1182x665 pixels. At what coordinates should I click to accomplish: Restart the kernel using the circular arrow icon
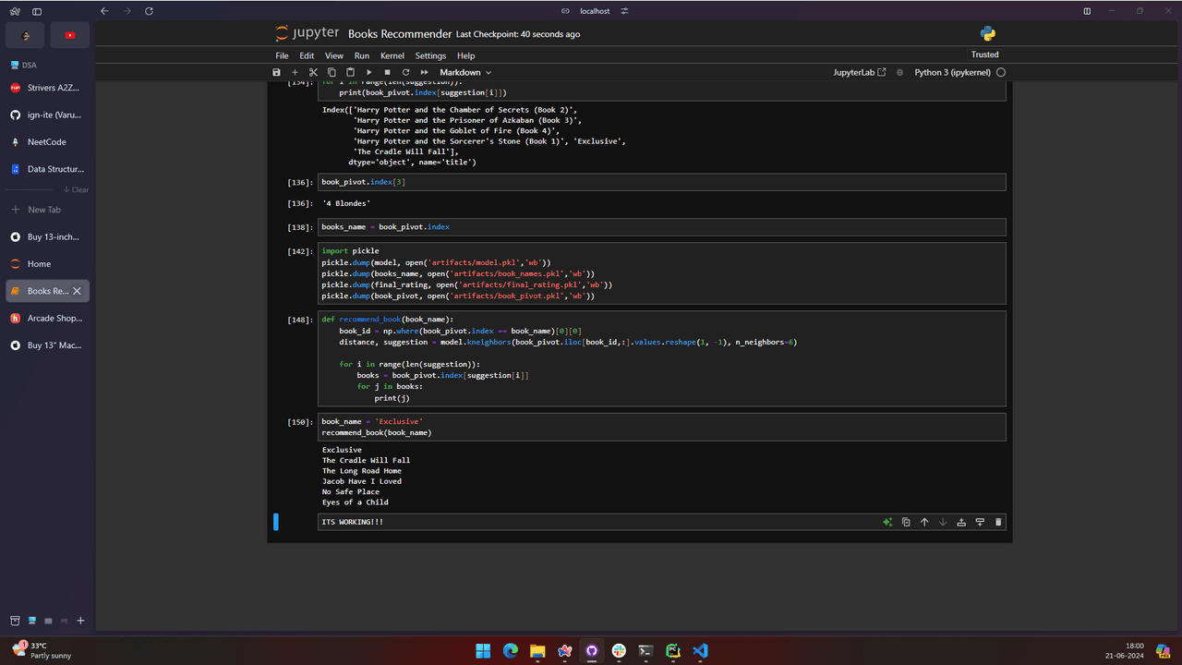(405, 72)
